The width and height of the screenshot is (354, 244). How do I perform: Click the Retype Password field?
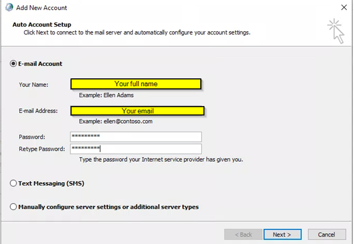(136, 149)
